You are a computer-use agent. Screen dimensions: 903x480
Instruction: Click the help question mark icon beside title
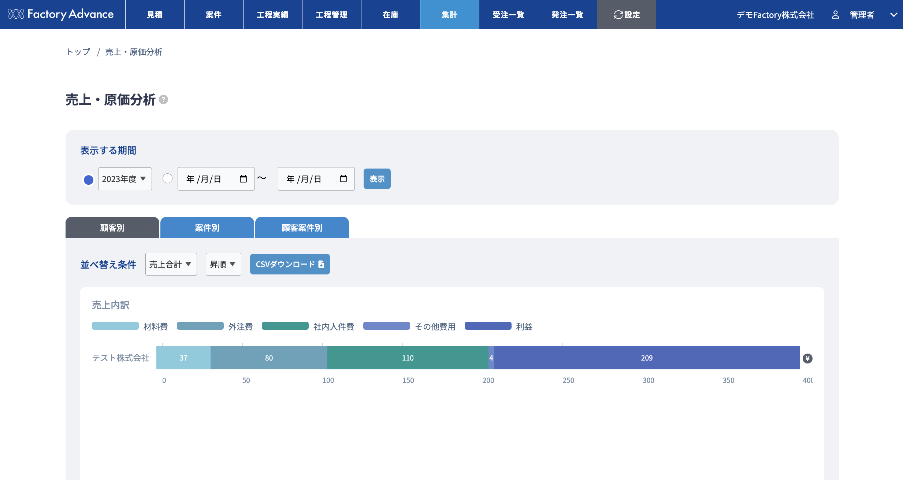pyautogui.click(x=164, y=100)
